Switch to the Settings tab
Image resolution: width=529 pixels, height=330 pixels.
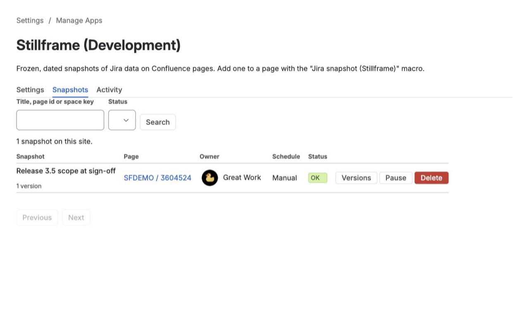pyautogui.click(x=30, y=90)
